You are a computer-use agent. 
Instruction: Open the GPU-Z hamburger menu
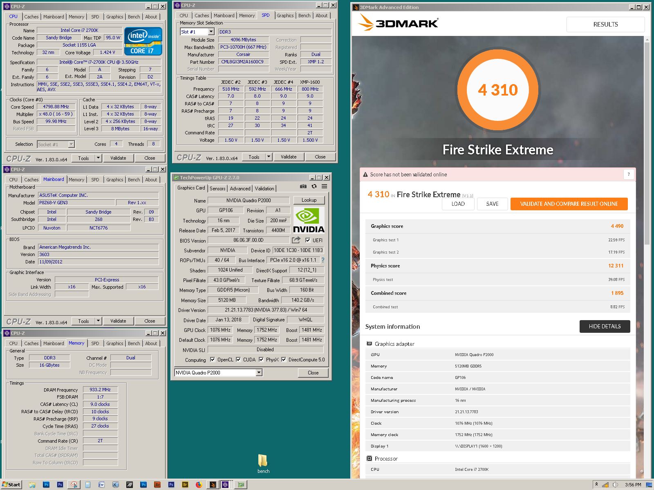325,186
